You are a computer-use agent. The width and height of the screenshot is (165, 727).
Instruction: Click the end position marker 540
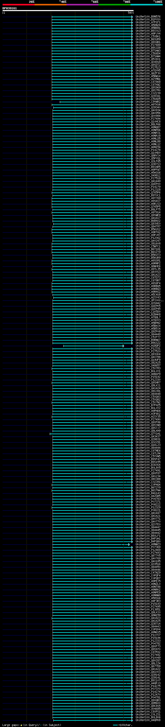coord(130,13)
